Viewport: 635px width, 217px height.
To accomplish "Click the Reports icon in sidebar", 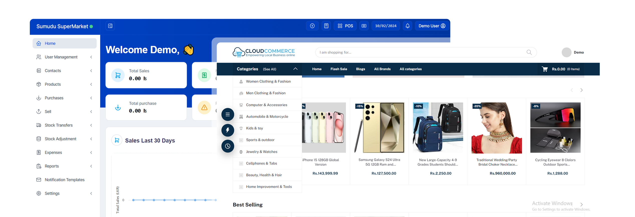I will point(39,166).
